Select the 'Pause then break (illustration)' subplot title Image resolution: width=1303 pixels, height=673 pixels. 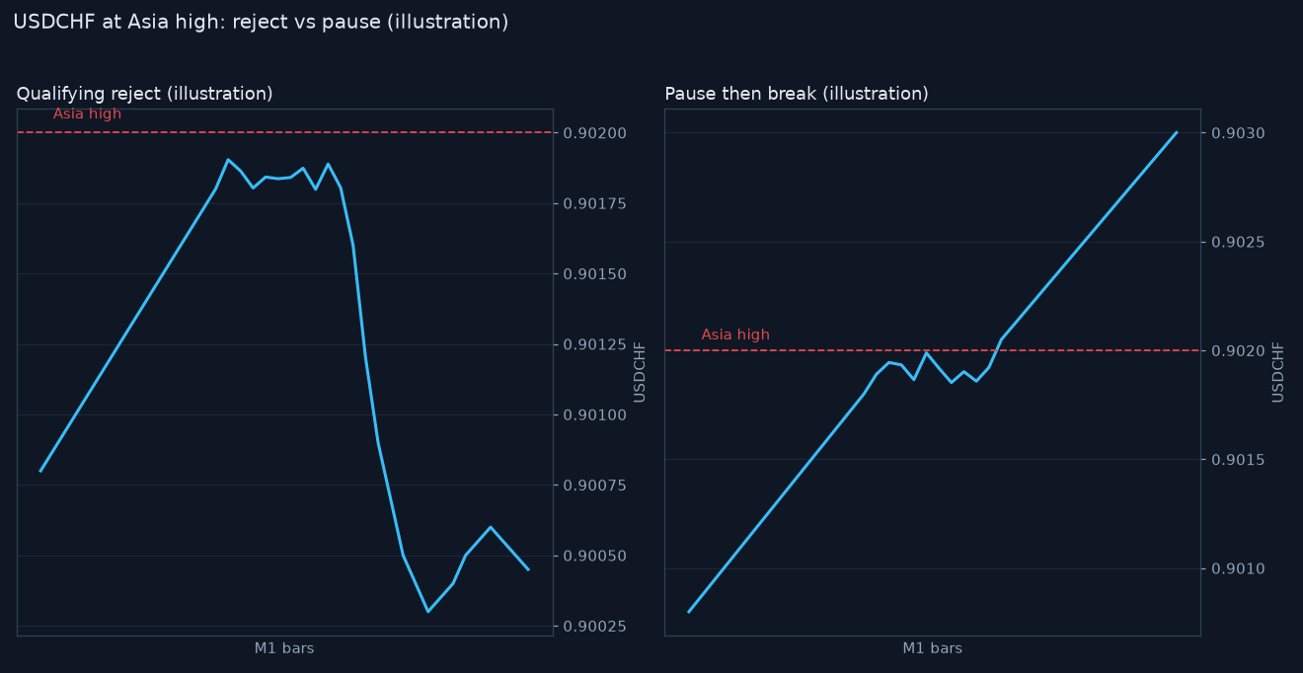pyautogui.click(x=797, y=94)
